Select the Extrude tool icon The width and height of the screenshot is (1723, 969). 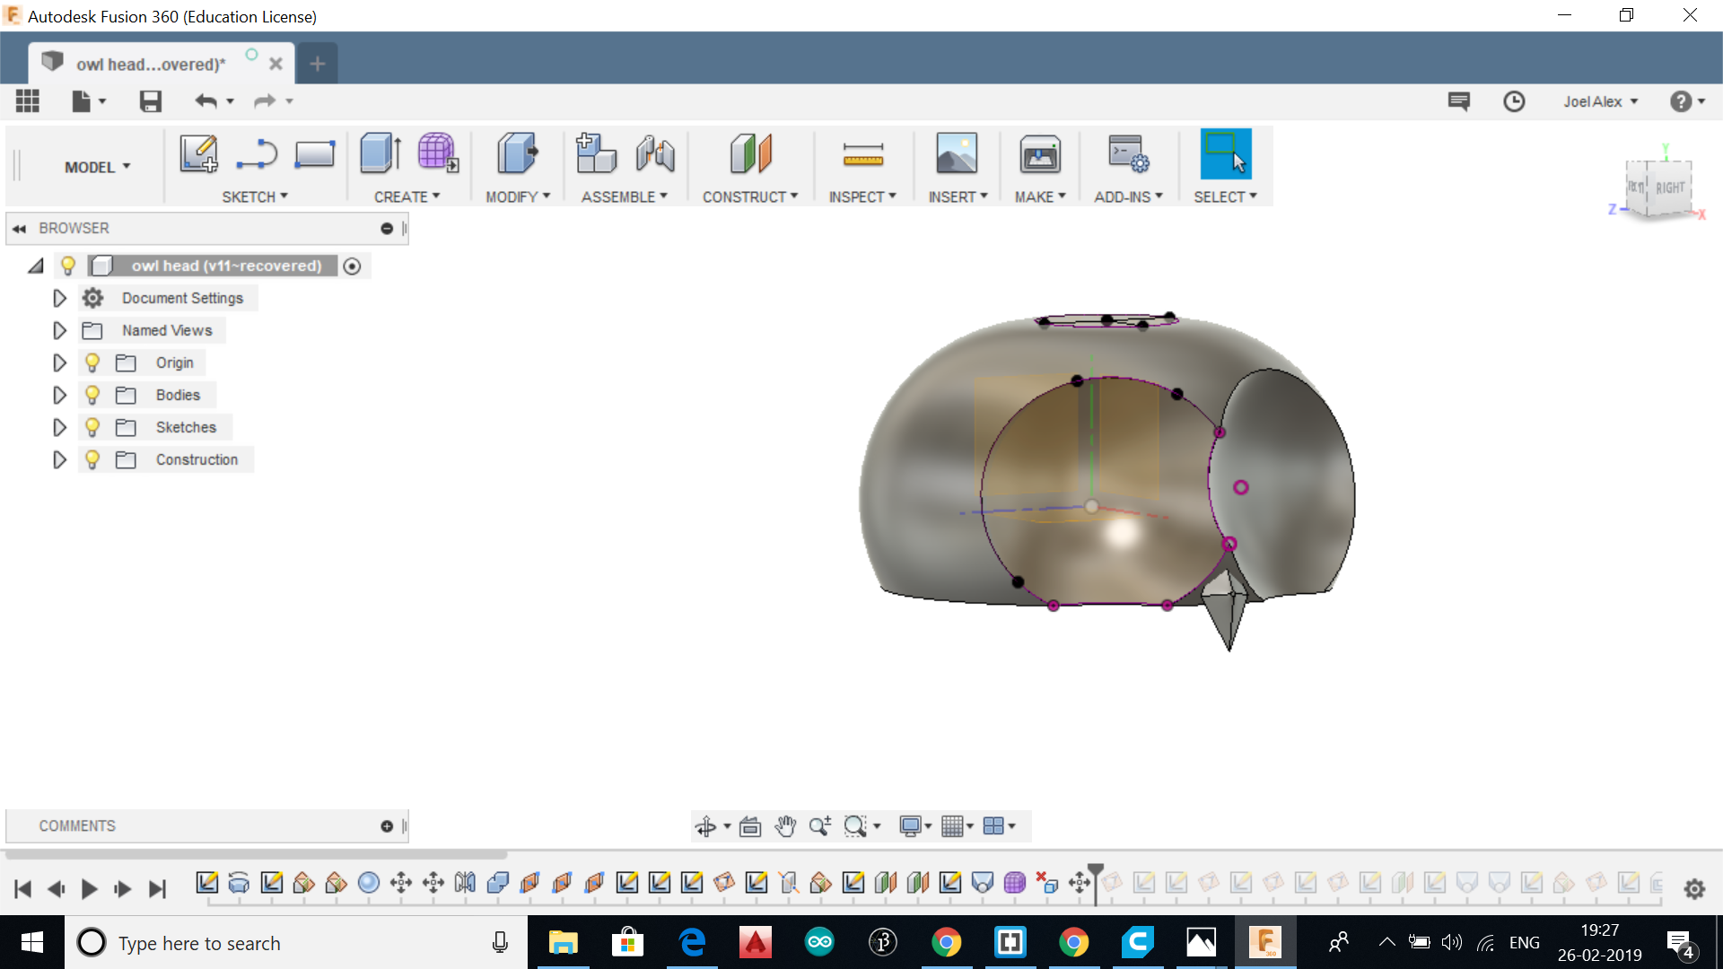[x=380, y=153]
